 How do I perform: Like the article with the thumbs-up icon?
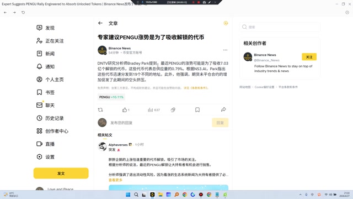pos(125,110)
